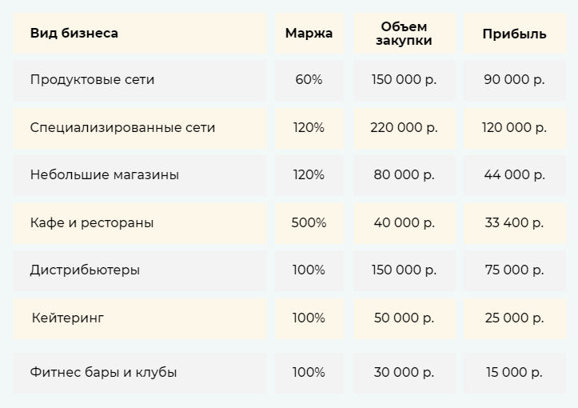Click the 'Маржа' column header
This screenshot has width=578, height=408.
[309, 34]
